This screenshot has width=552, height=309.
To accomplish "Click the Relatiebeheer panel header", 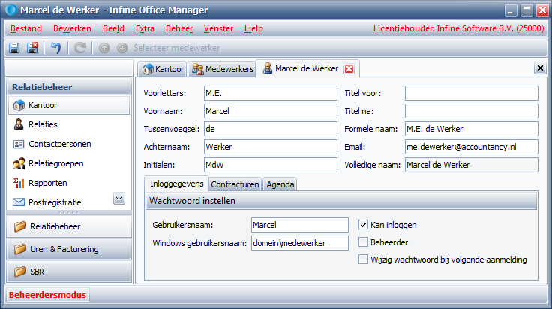I will 69,87.
